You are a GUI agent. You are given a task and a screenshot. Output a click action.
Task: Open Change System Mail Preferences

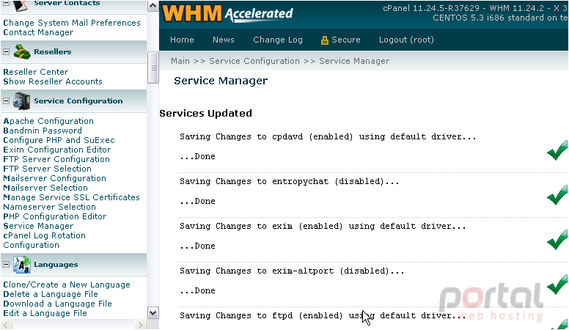(72, 23)
